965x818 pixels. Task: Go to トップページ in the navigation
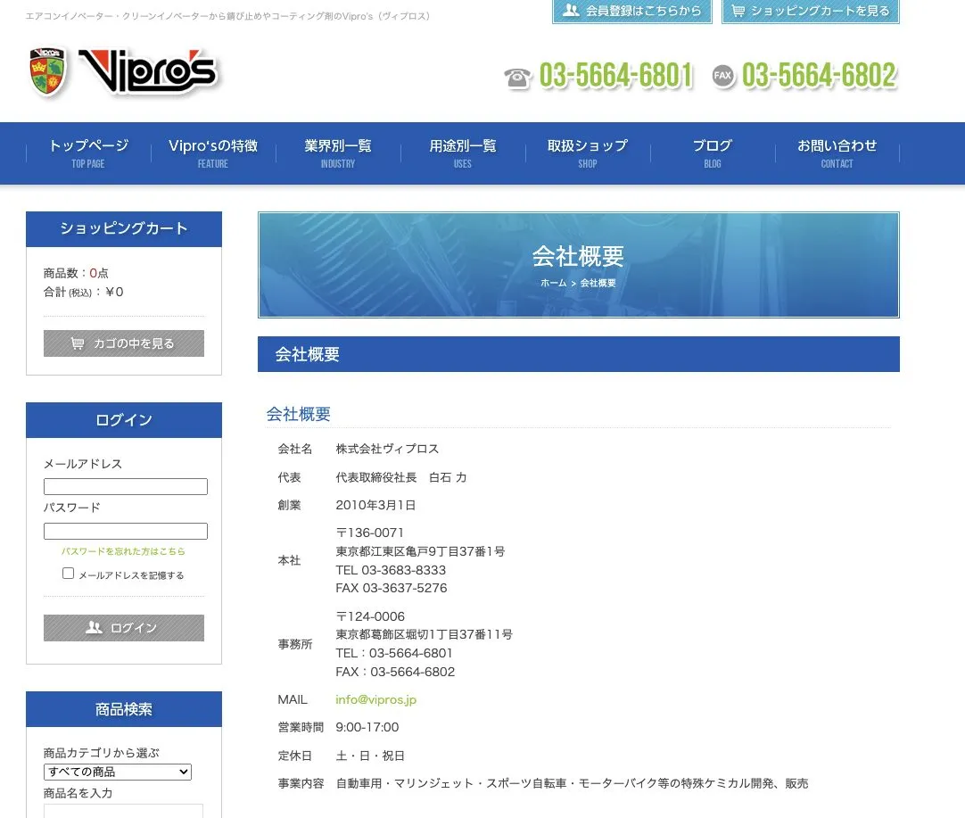[x=88, y=153]
